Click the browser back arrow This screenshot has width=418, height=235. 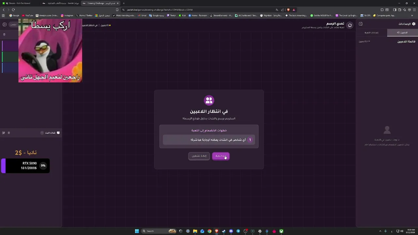pos(4,10)
